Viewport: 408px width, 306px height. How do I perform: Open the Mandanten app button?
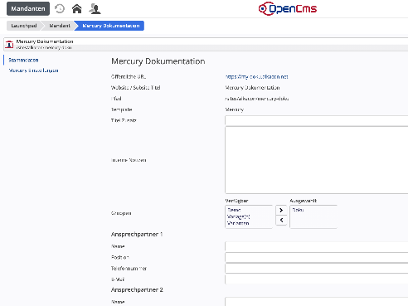click(x=28, y=8)
